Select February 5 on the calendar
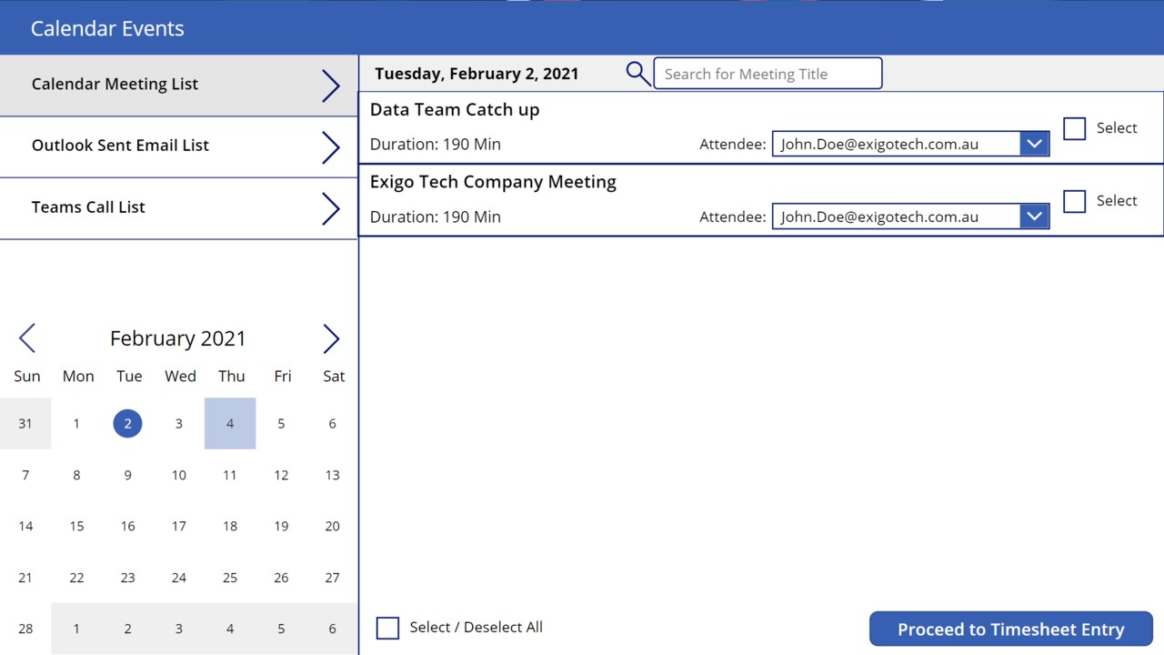The width and height of the screenshot is (1164, 655). coord(281,423)
